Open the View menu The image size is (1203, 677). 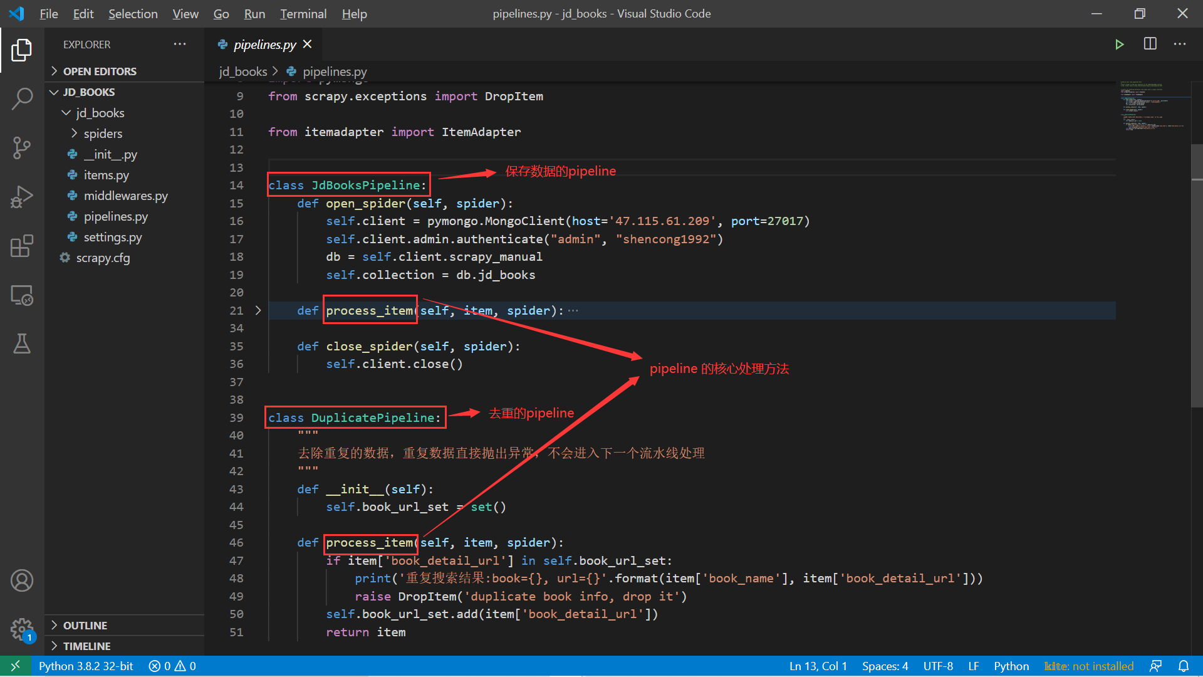pyautogui.click(x=185, y=13)
